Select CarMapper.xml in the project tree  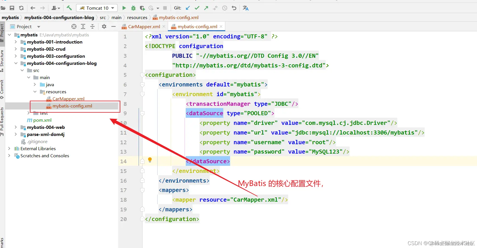point(68,99)
